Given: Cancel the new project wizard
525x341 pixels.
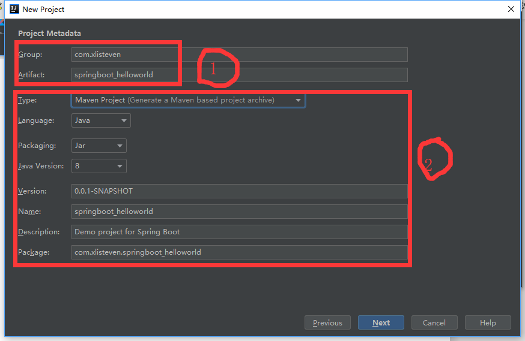Looking at the screenshot, I should (434, 322).
